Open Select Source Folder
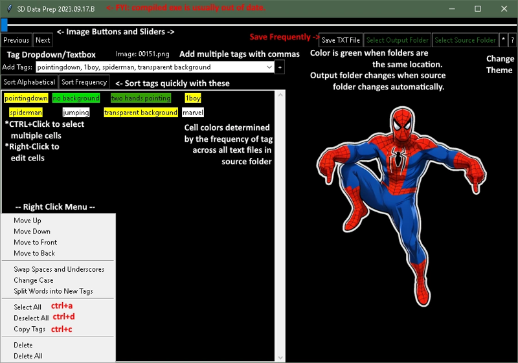This screenshot has height=363, width=518. [465, 40]
